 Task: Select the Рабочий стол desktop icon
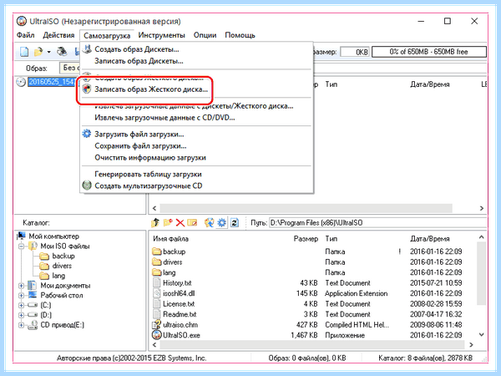pos(33,295)
